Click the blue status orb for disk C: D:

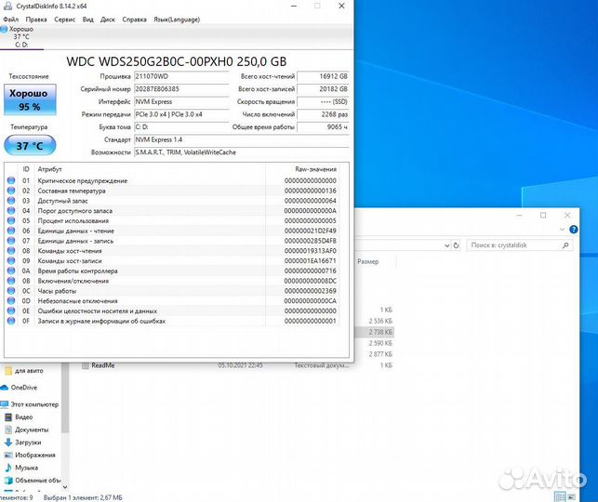coord(5,30)
